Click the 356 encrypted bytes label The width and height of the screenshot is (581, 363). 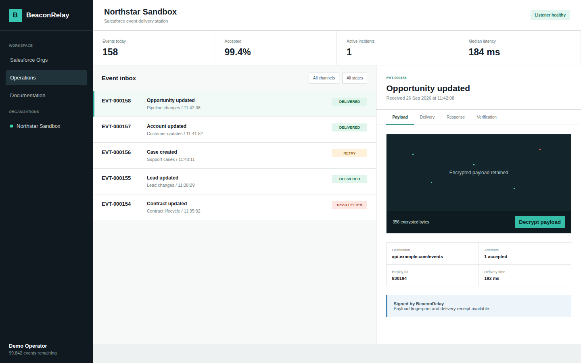(411, 222)
